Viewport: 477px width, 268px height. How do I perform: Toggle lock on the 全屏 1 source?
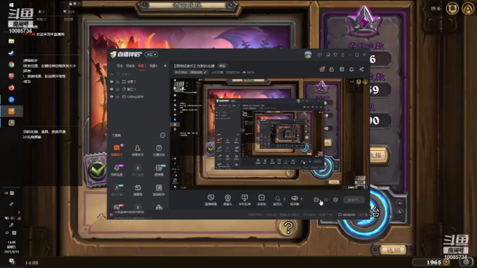coord(117,82)
